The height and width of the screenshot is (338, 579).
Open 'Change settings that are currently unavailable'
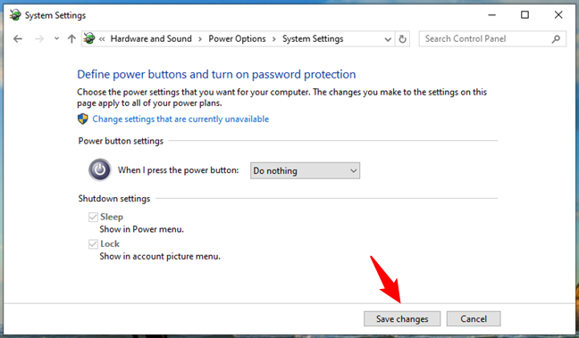click(x=180, y=119)
